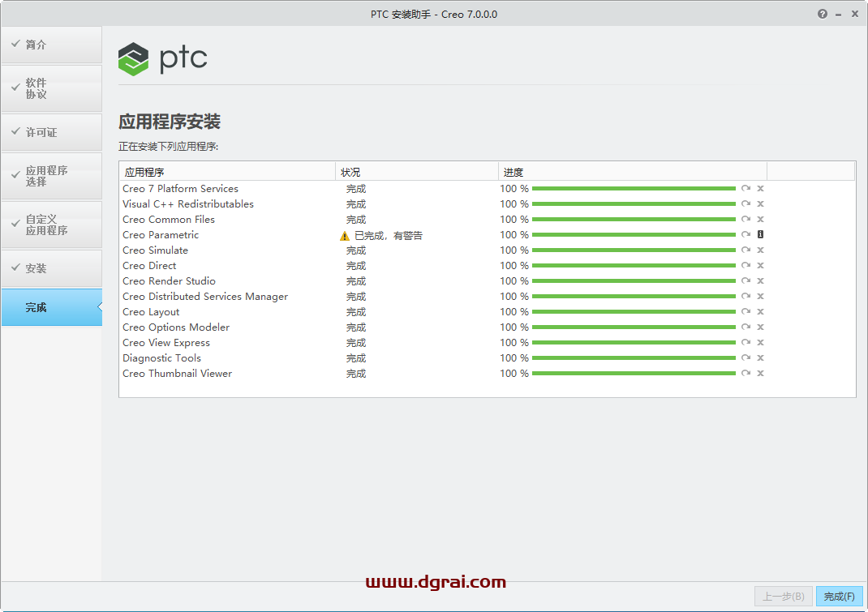Select the Creo Direct row name

(x=149, y=266)
